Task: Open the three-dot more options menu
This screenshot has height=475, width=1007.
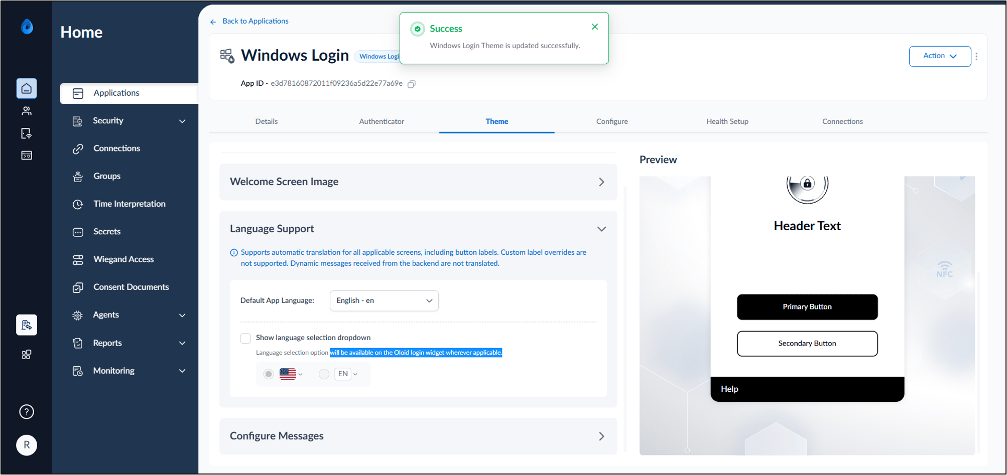Action: tap(976, 56)
